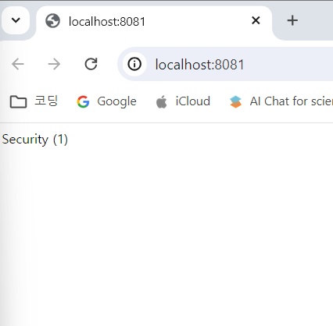Viewport: 333px width, 326px height.
Task: Open the AI Chat for science bookmark
Action: click(292, 101)
